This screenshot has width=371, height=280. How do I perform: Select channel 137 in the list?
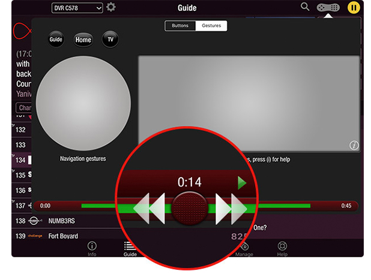pos(22,206)
